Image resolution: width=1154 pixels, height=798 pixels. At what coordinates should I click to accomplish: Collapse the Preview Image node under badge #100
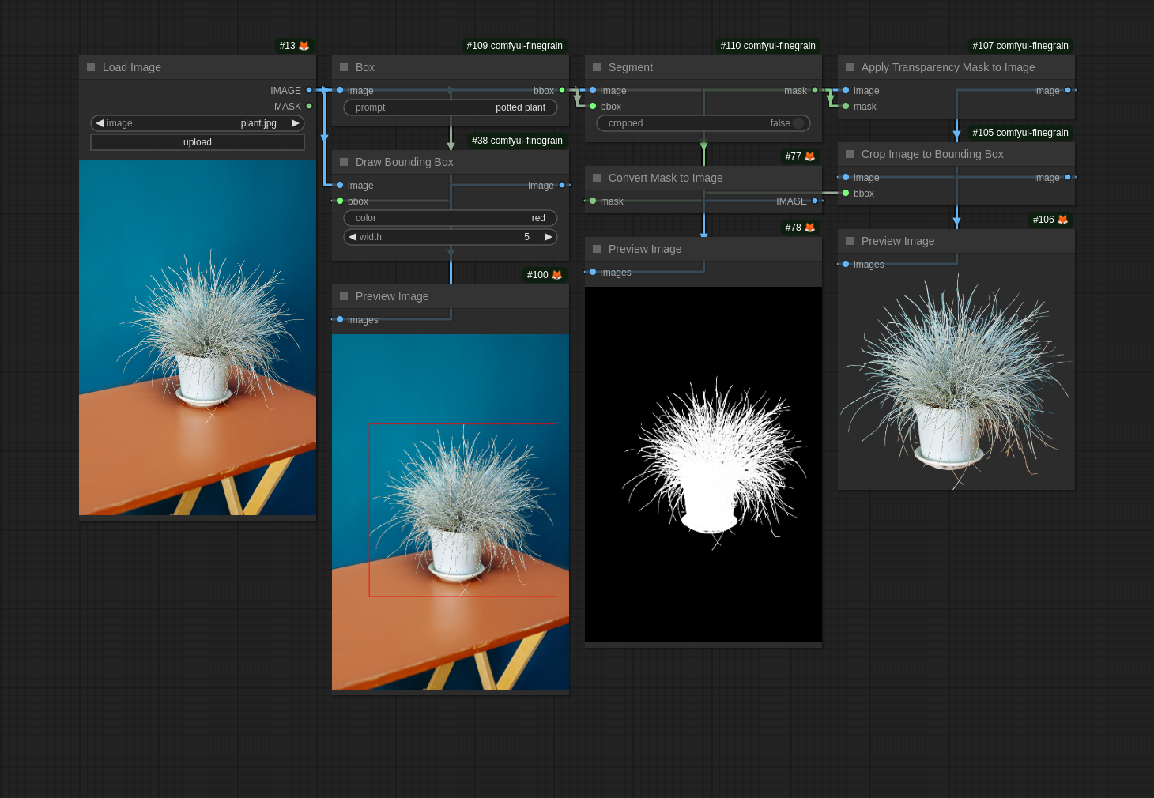click(x=344, y=296)
